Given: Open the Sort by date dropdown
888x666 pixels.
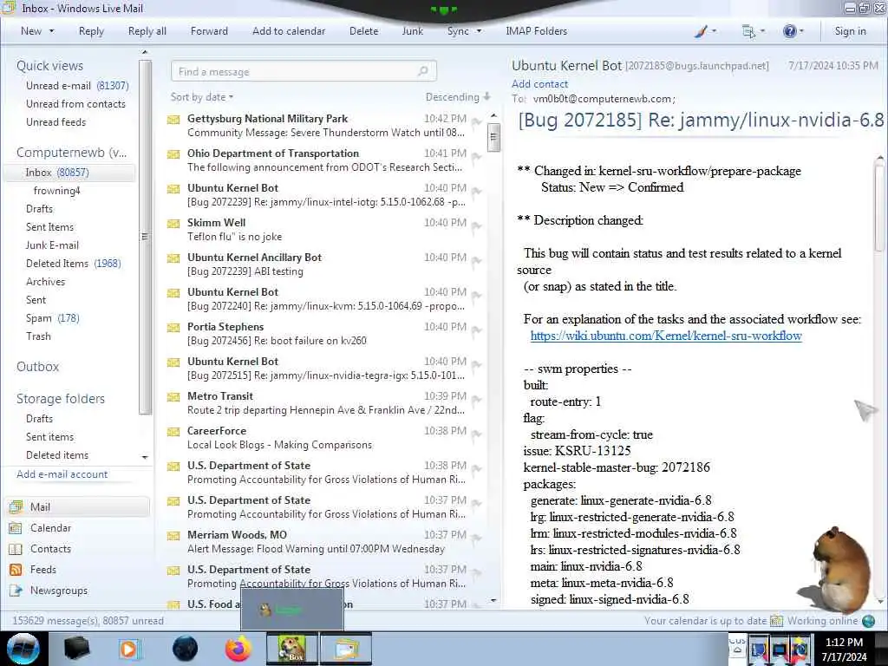Looking at the screenshot, I should click(x=201, y=97).
